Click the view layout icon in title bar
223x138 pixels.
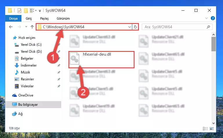[x=32, y=11]
